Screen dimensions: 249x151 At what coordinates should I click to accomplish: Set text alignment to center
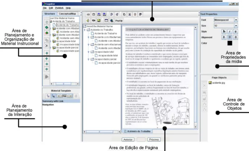pyautogui.click(x=230, y=37)
